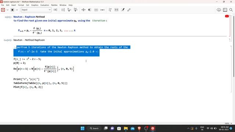Open the Windows Start menu
The height and width of the screenshot is (132, 235).
(83, 128)
